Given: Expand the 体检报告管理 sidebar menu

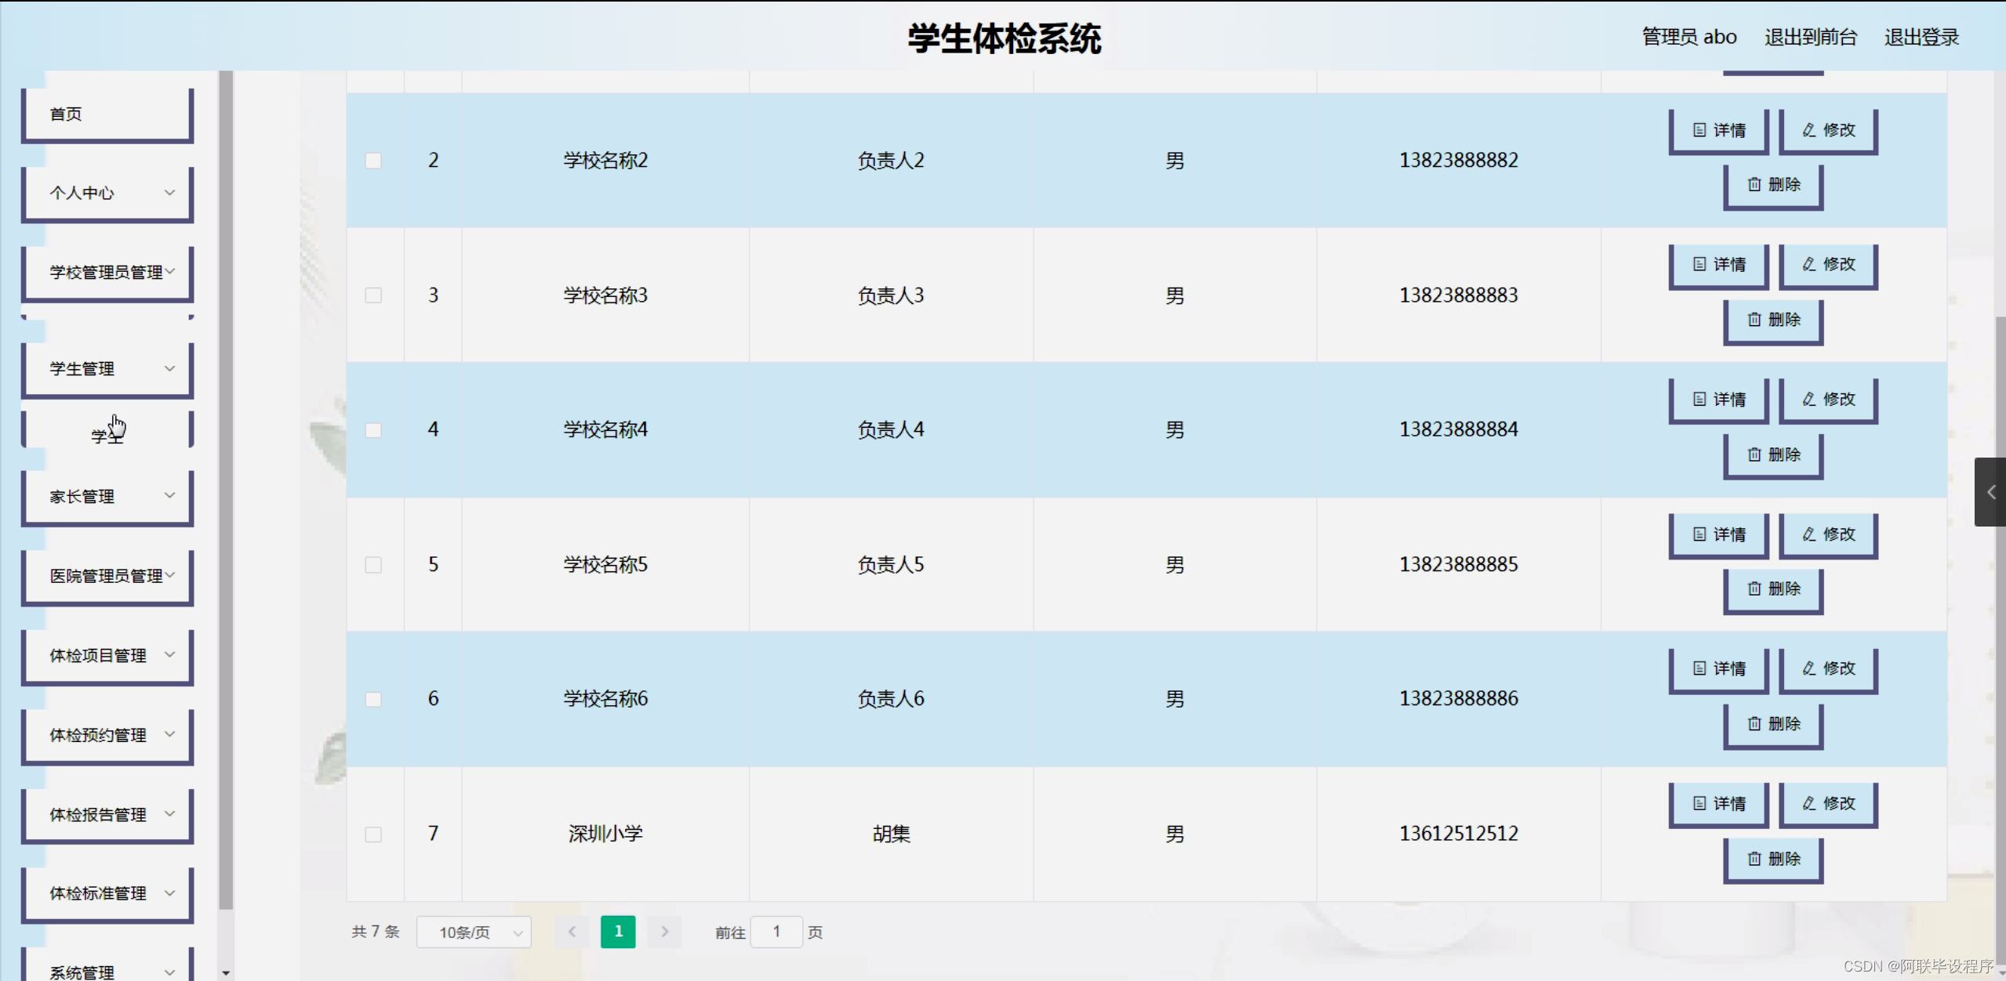Looking at the screenshot, I should point(107,814).
